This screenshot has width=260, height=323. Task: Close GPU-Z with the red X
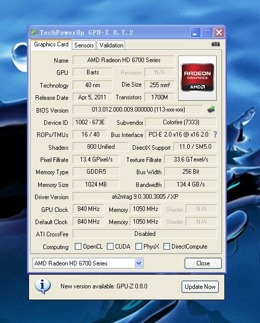219,32
